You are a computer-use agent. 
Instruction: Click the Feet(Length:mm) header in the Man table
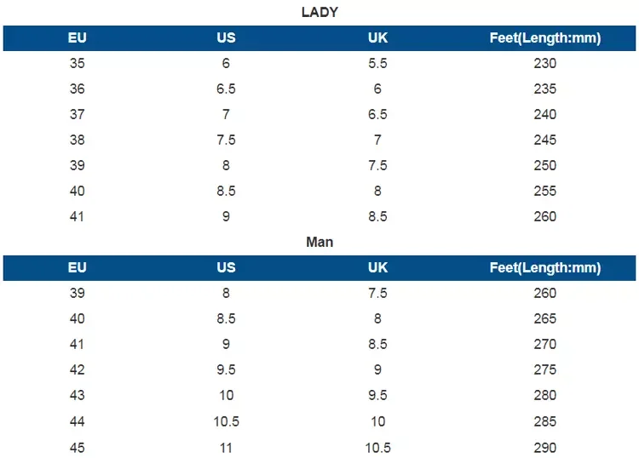545,267
